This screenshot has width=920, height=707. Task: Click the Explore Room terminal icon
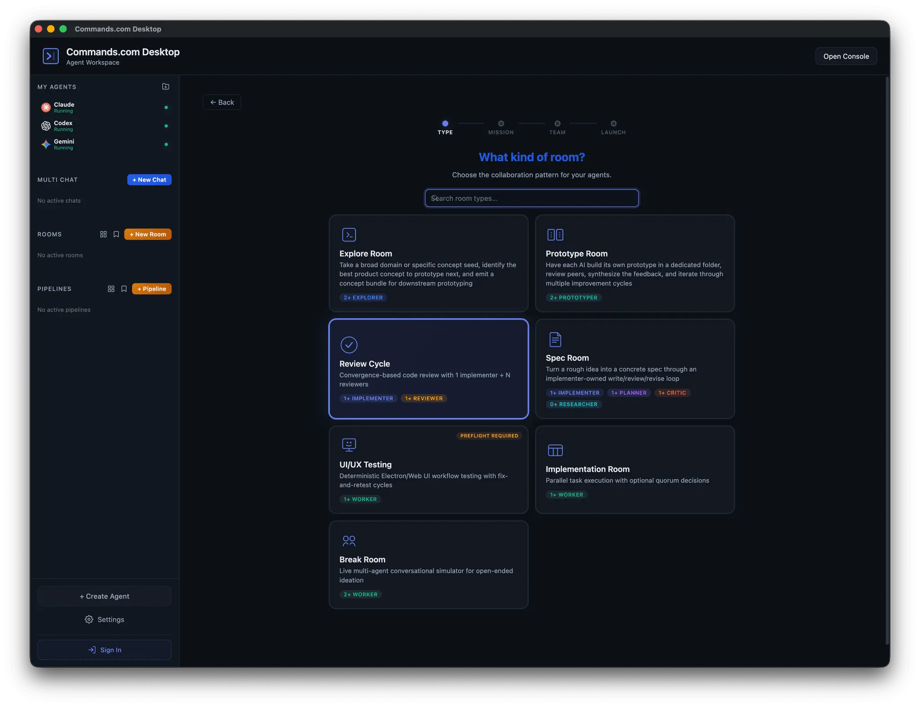pyautogui.click(x=349, y=235)
